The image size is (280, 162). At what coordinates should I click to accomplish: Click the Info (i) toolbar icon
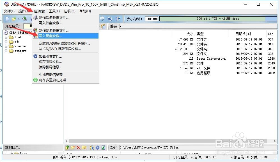(102, 19)
